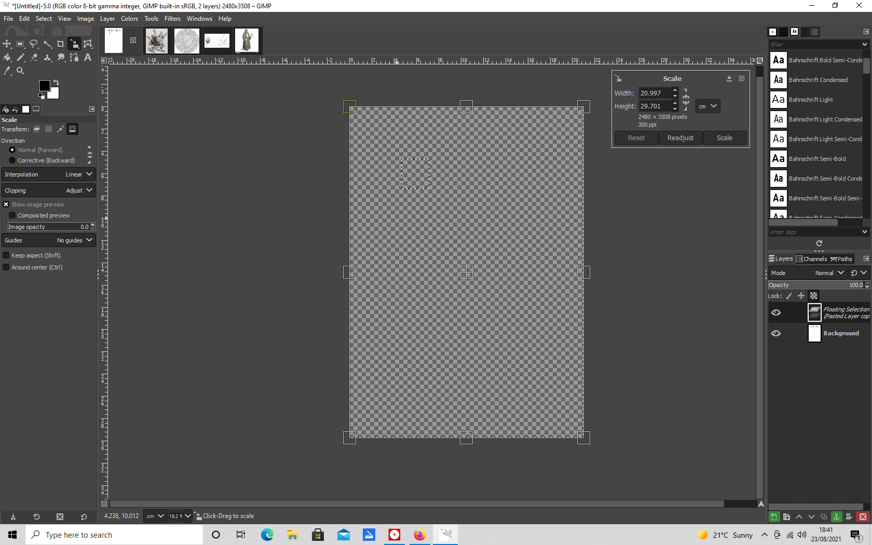Viewport: 872px width, 545px height.
Task: Open the Filters menu
Action: pos(172,19)
